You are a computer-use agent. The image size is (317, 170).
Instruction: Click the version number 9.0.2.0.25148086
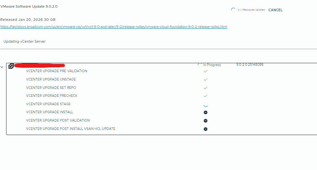point(250,64)
